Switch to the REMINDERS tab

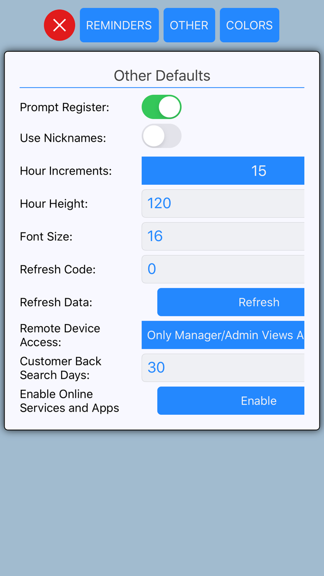(119, 25)
